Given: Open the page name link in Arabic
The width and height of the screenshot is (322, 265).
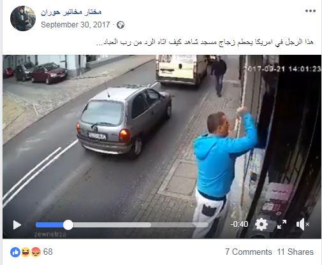Looking at the screenshot, I should click(71, 12).
